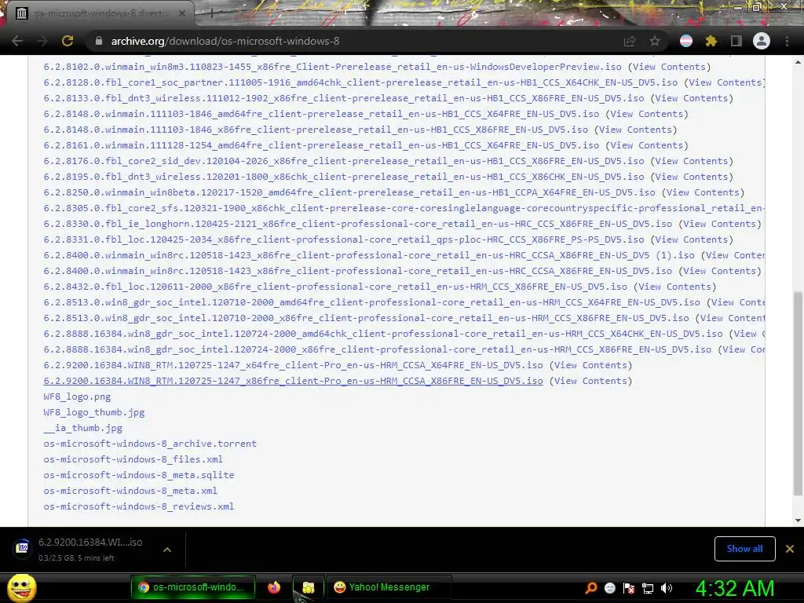Open __ia_thumb.jpg file
The image size is (804, 603).
82,428
